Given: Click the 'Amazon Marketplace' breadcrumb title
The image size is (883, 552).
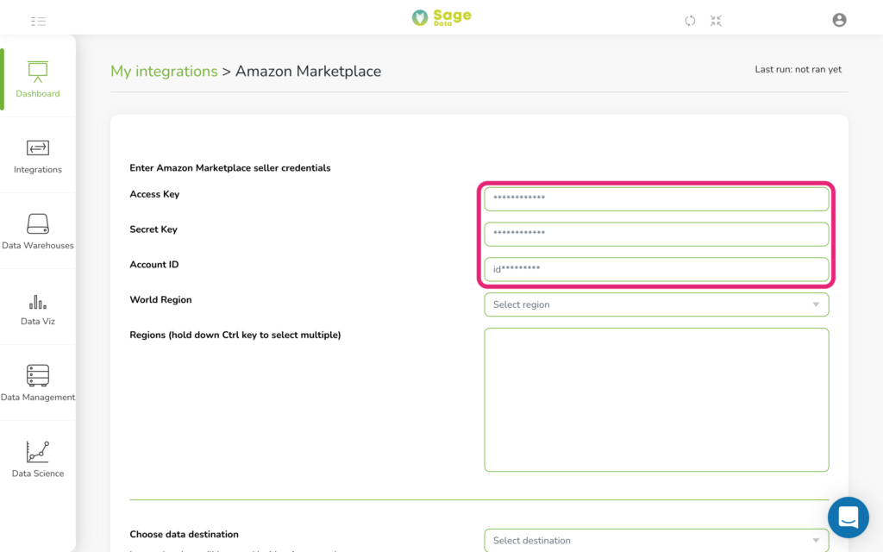Looking at the screenshot, I should (x=308, y=71).
